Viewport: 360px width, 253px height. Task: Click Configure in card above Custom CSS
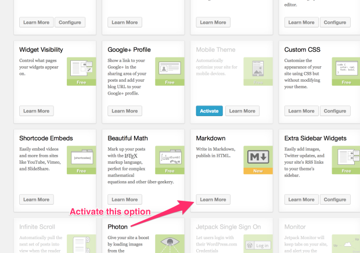click(x=335, y=22)
